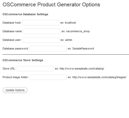Click the Database host input field
This screenshot has width=129, height=118.
pos(41,23)
